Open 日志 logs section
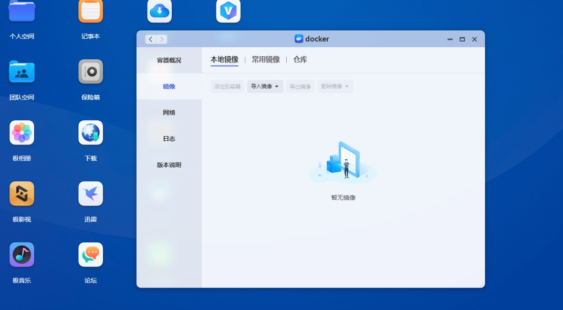This screenshot has height=310, width=563. pyautogui.click(x=169, y=139)
